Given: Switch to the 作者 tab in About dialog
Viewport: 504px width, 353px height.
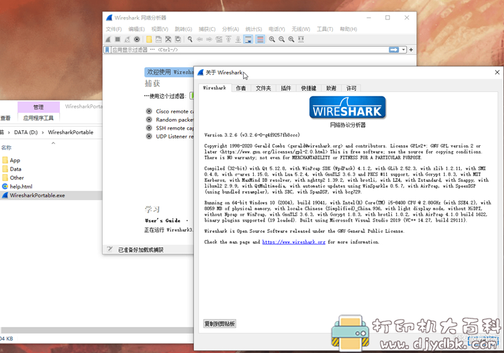Looking at the screenshot, I should [x=241, y=88].
